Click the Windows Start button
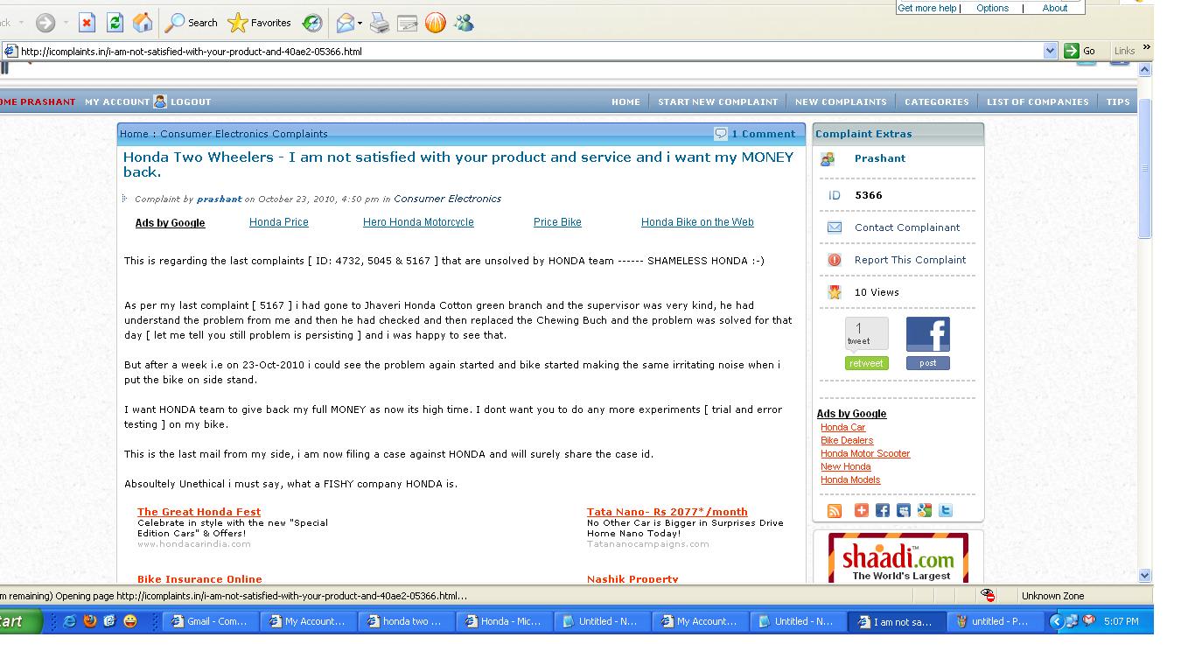Viewport: 1195px width, 672px height. click(x=19, y=621)
